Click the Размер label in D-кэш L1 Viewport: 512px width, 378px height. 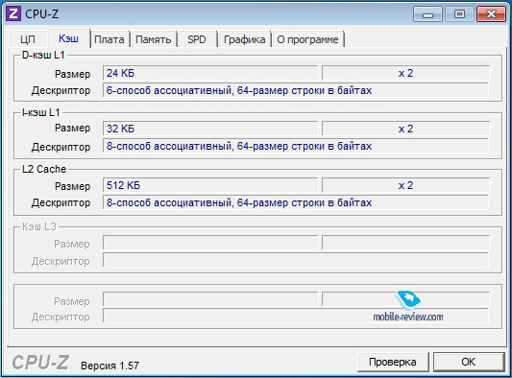(x=72, y=74)
